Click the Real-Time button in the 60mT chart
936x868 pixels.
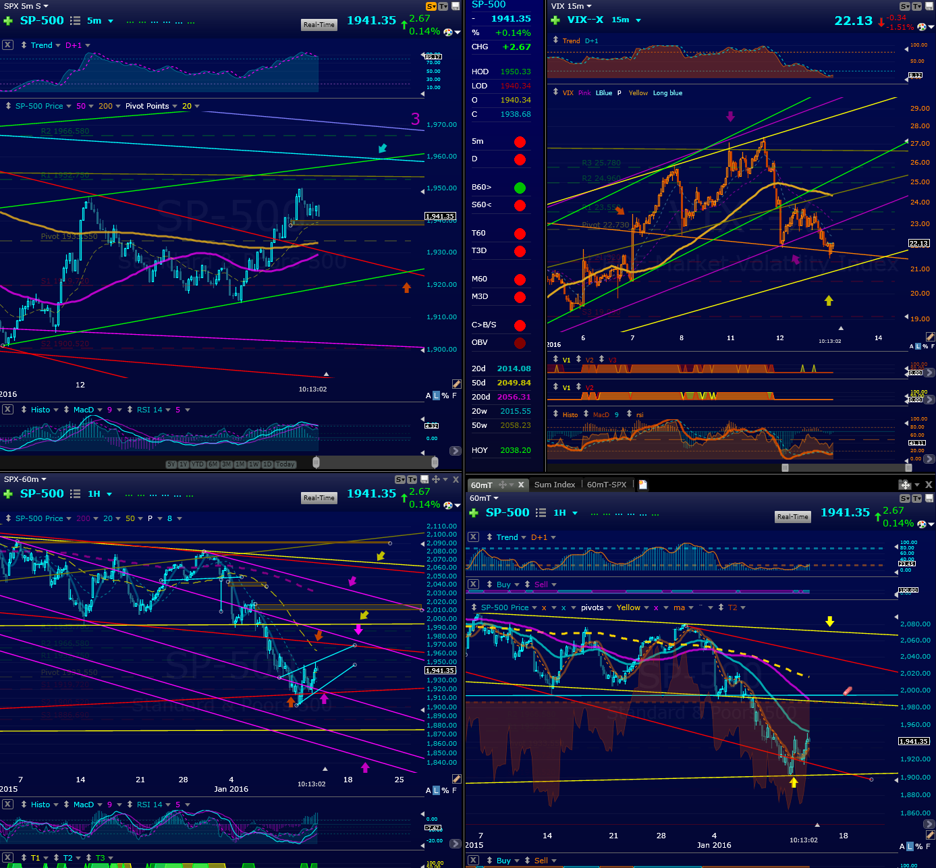coord(793,517)
